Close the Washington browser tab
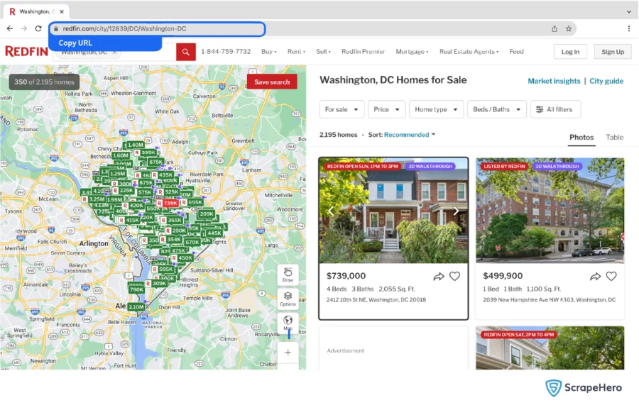Viewport: 639px width, 405px height. point(62,11)
